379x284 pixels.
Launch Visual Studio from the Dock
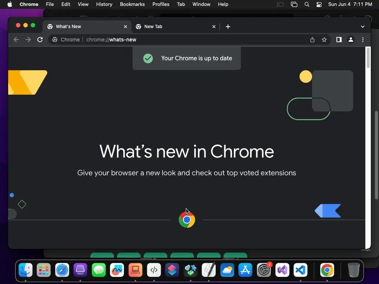(x=282, y=270)
